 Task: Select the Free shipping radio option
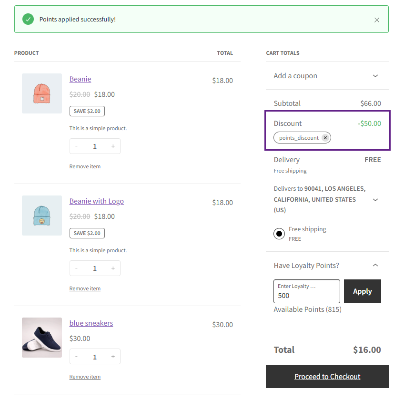(279, 234)
